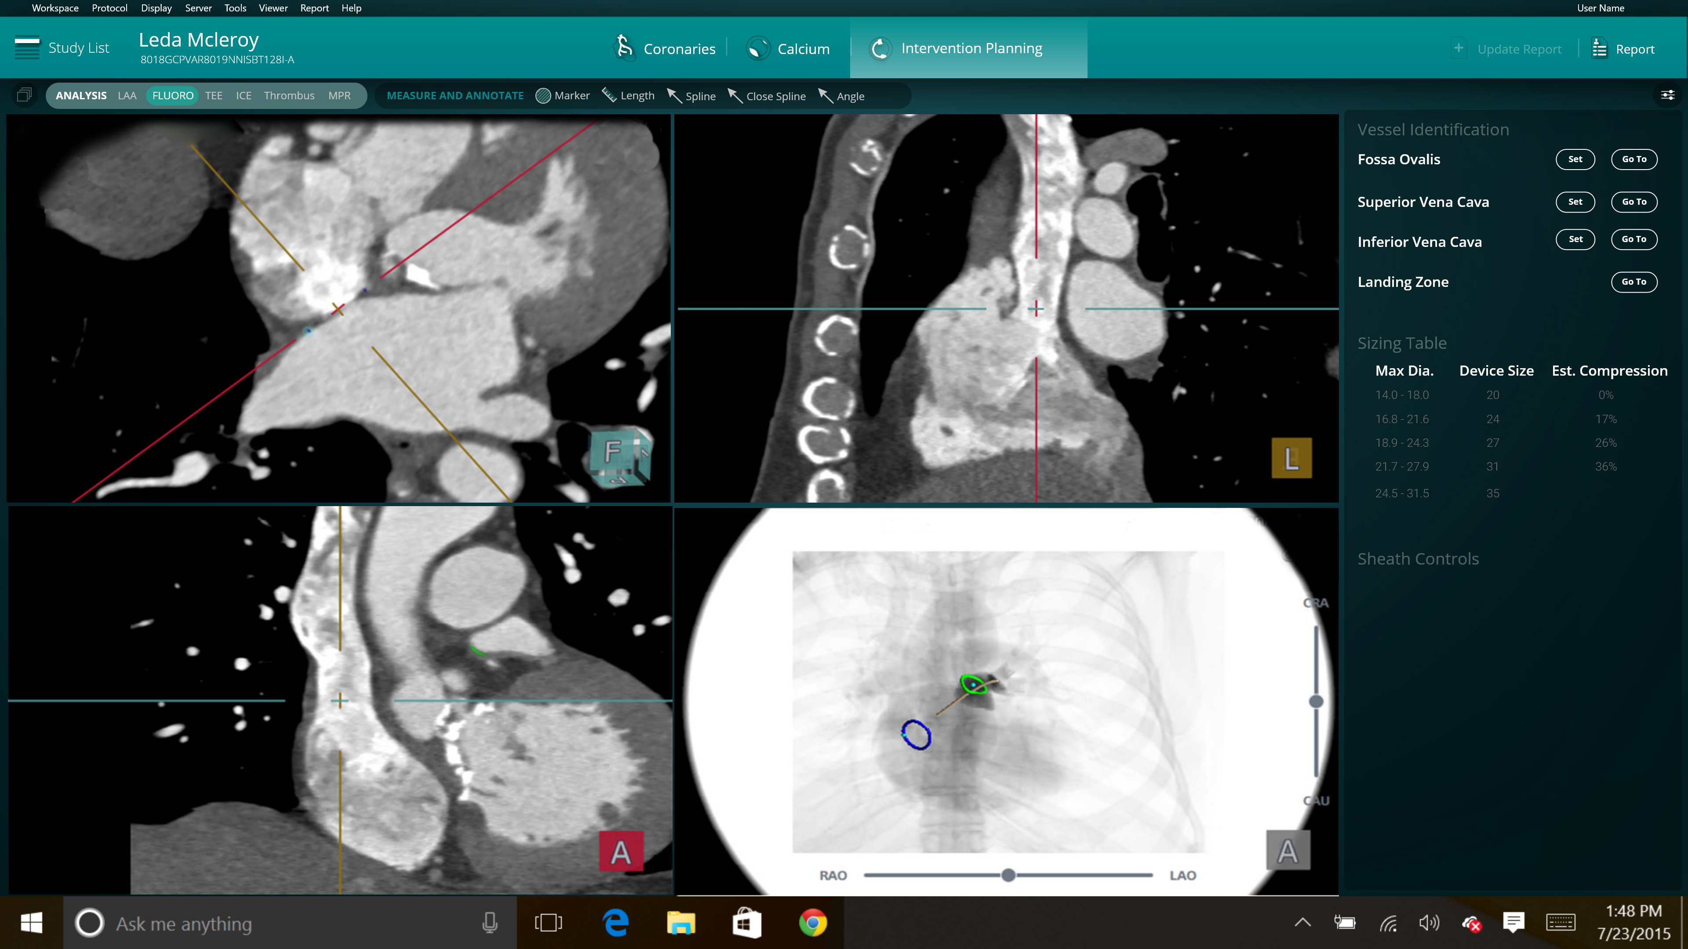Click the User Name label
The width and height of the screenshot is (1688, 949).
click(x=1600, y=8)
